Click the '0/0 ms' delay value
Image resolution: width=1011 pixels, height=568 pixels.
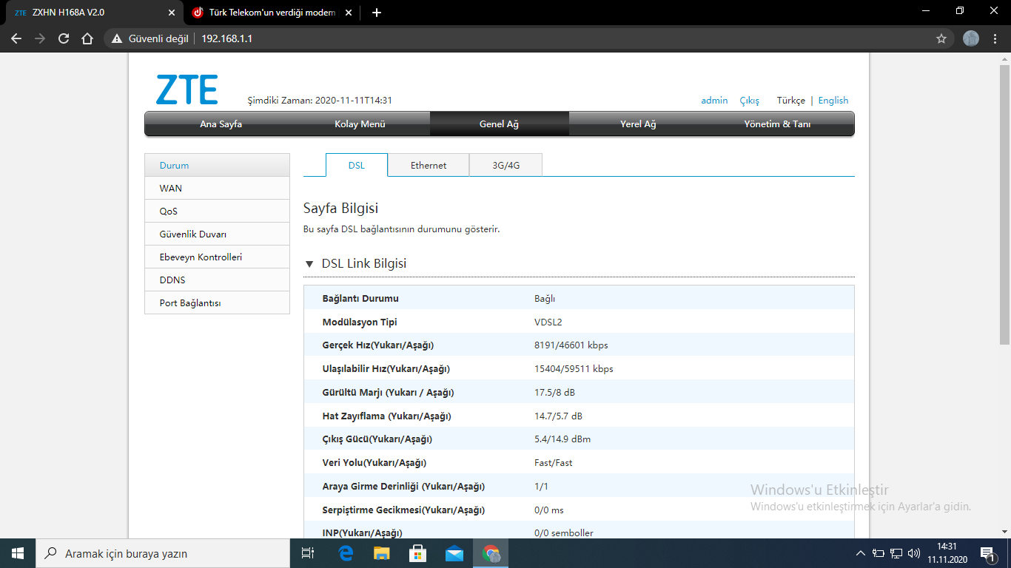point(549,510)
